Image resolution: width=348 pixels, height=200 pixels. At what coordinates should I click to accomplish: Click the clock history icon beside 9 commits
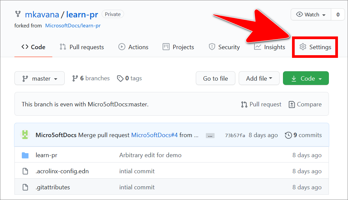click(288, 135)
